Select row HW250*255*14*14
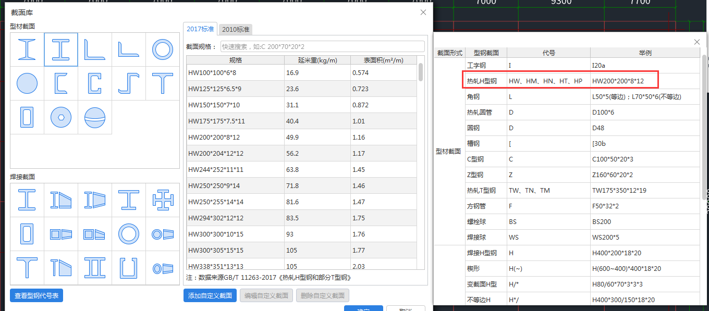The height and width of the screenshot is (311, 709). (302, 202)
